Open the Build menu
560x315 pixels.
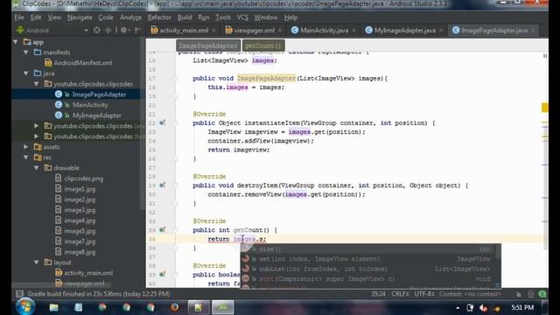185,17
